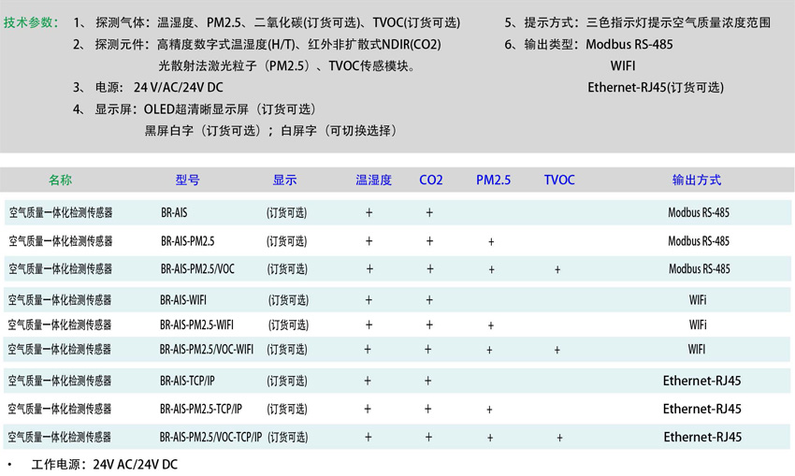Click the TVOC column header
The image size is (795, 476).
point(559,180)
